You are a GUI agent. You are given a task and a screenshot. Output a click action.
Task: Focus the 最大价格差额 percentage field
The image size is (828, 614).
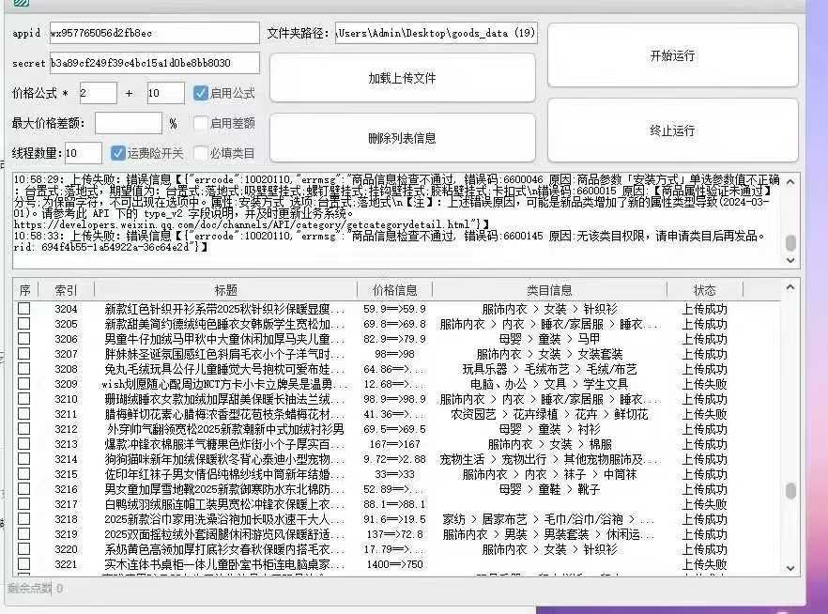(x=128, y=123)
